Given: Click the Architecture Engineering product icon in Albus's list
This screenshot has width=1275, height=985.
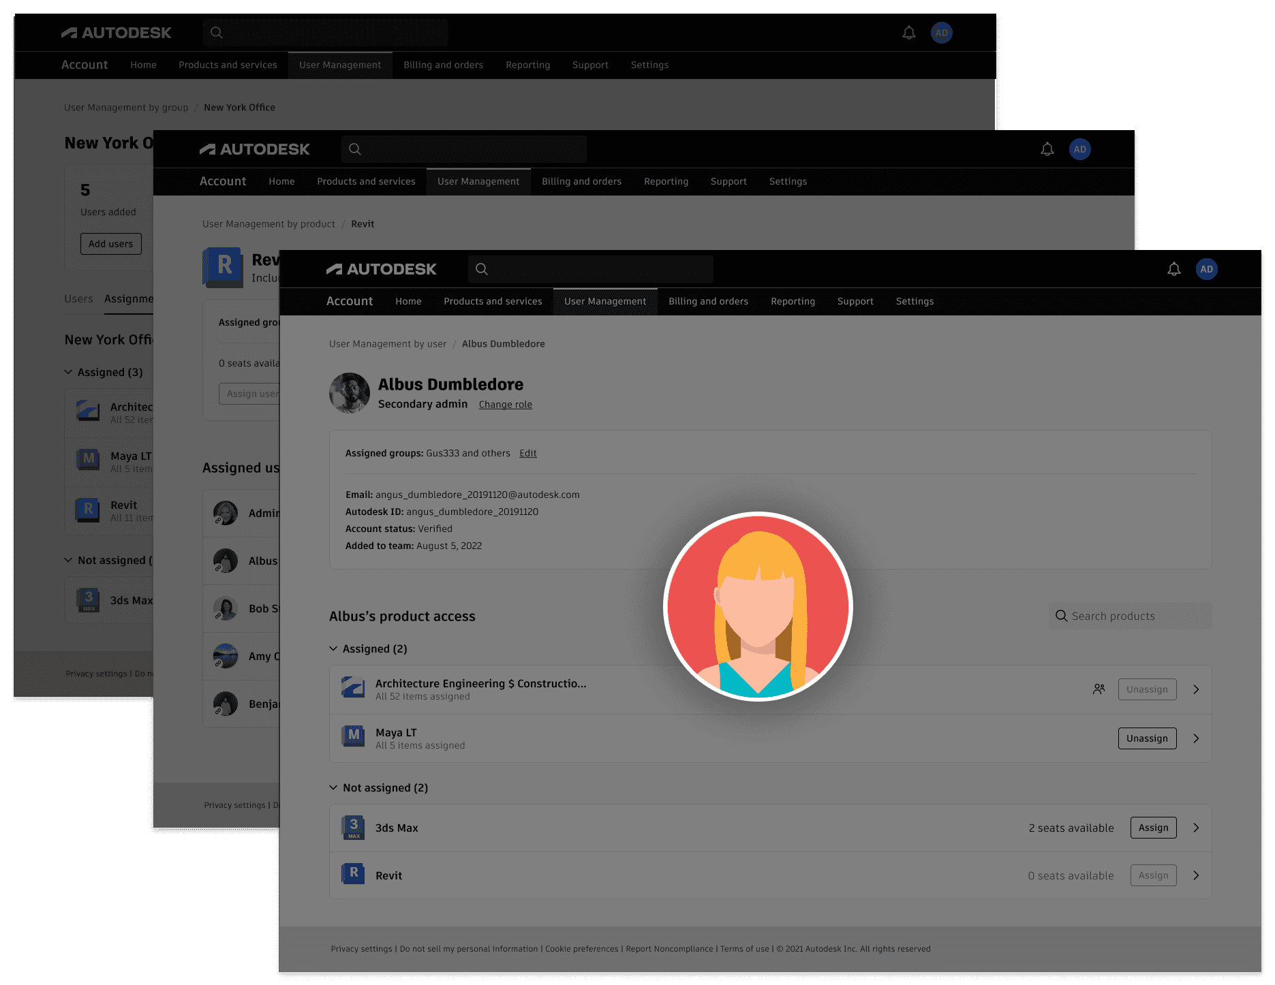Looking at the screenshot, I should pos(353,688).
